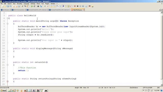Click the vertical scrollbar up arrow

161,13
